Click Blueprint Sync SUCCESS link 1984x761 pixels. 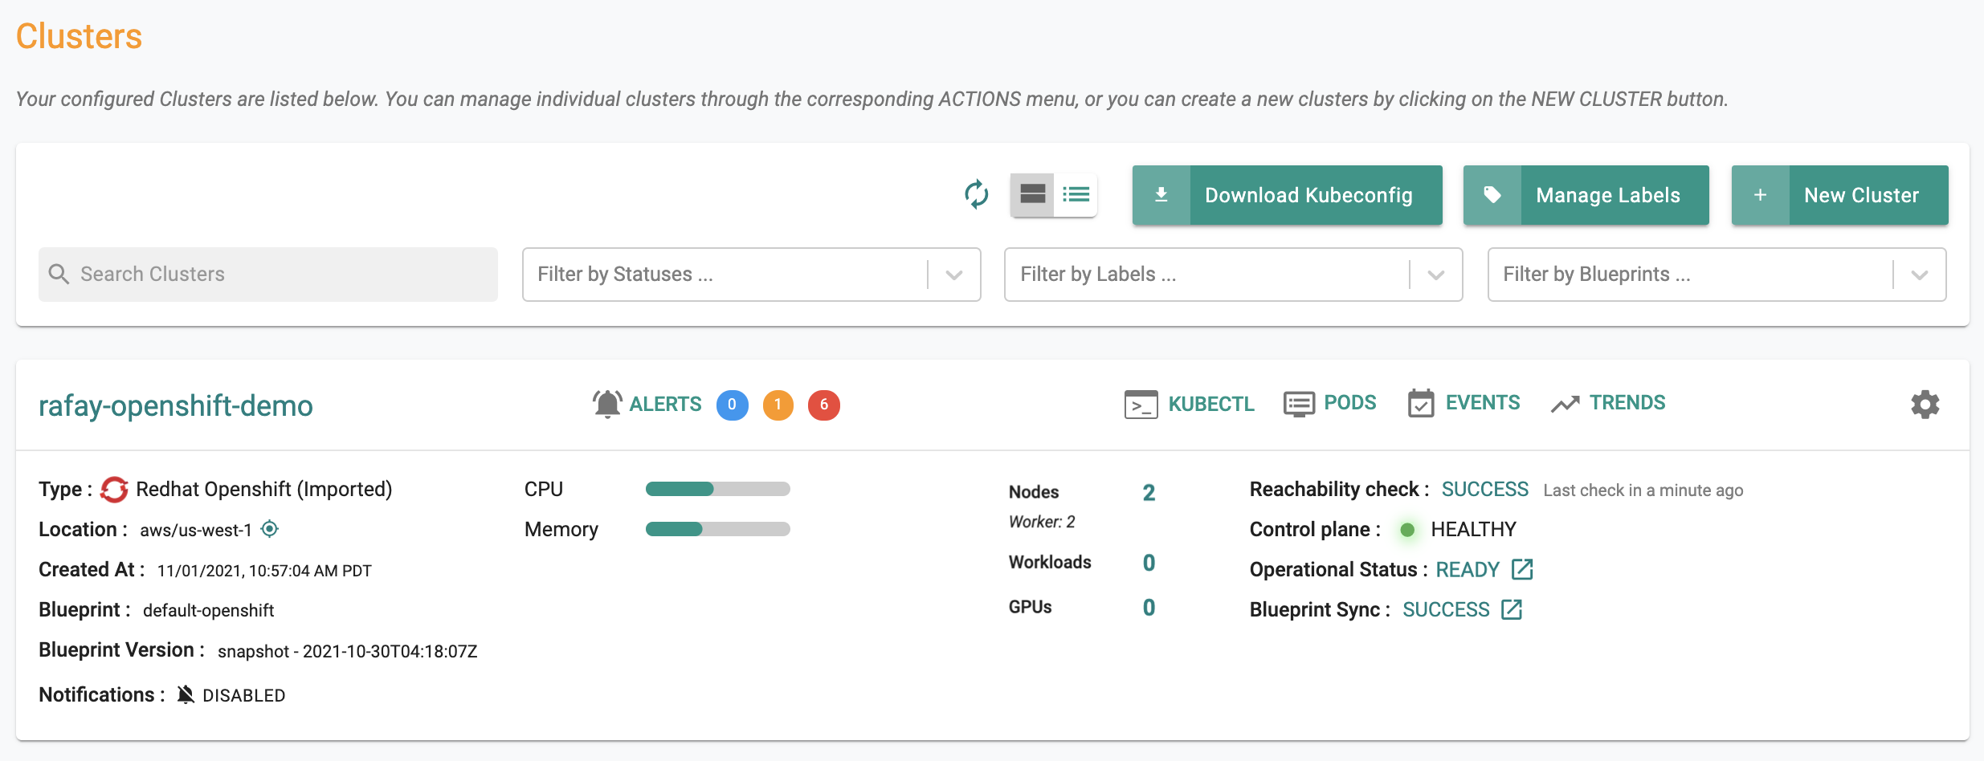click(1446, 610)
